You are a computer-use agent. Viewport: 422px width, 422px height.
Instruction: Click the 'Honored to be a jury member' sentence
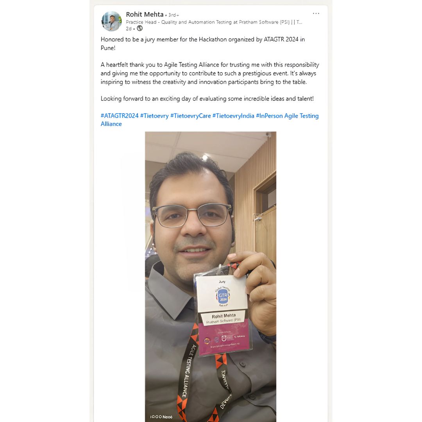pos(203,44)
